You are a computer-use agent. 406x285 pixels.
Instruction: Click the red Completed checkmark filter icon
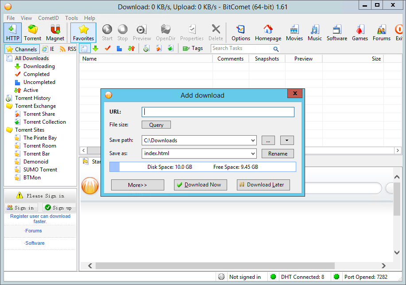[x=108, y=49]
